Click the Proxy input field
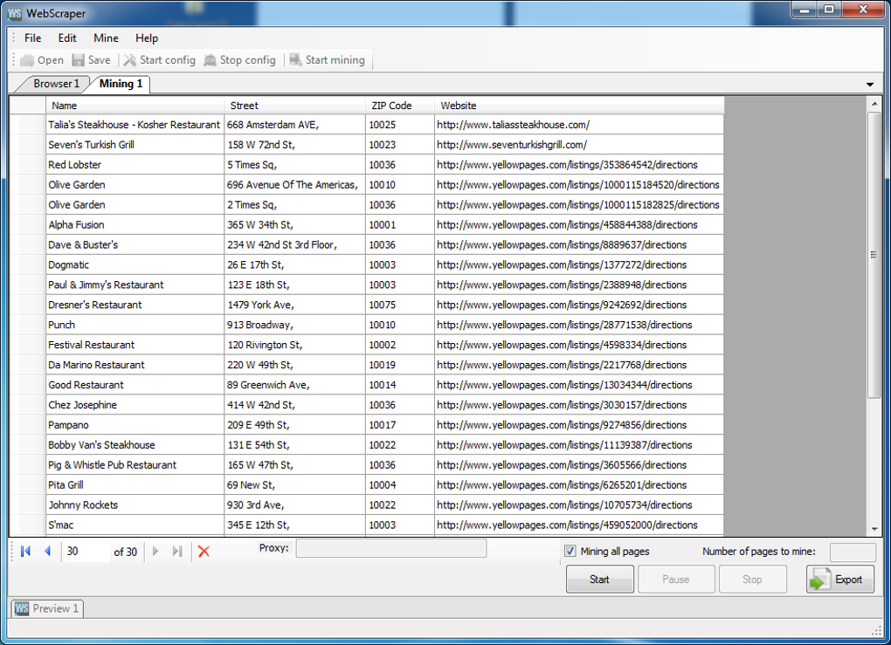Viewport: 891px width, 645px height. pyautogui.click(x=391, y=548)
